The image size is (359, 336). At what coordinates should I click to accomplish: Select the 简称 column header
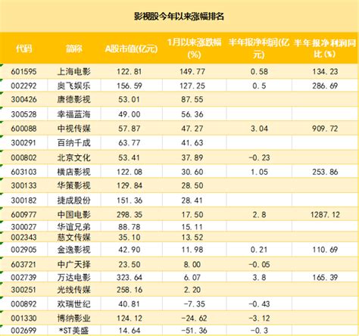(x=74, y=48)
